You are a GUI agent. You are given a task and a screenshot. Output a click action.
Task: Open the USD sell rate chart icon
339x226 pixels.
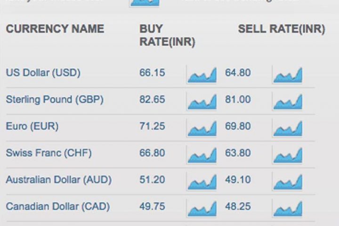pyautogui.click(x=287, y=74)
